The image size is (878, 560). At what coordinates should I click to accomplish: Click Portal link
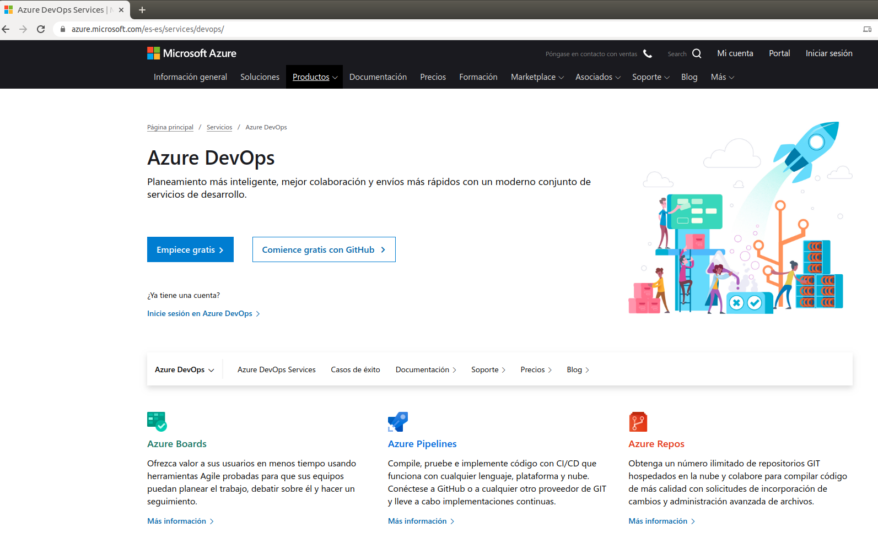click(x=779, y=53)
